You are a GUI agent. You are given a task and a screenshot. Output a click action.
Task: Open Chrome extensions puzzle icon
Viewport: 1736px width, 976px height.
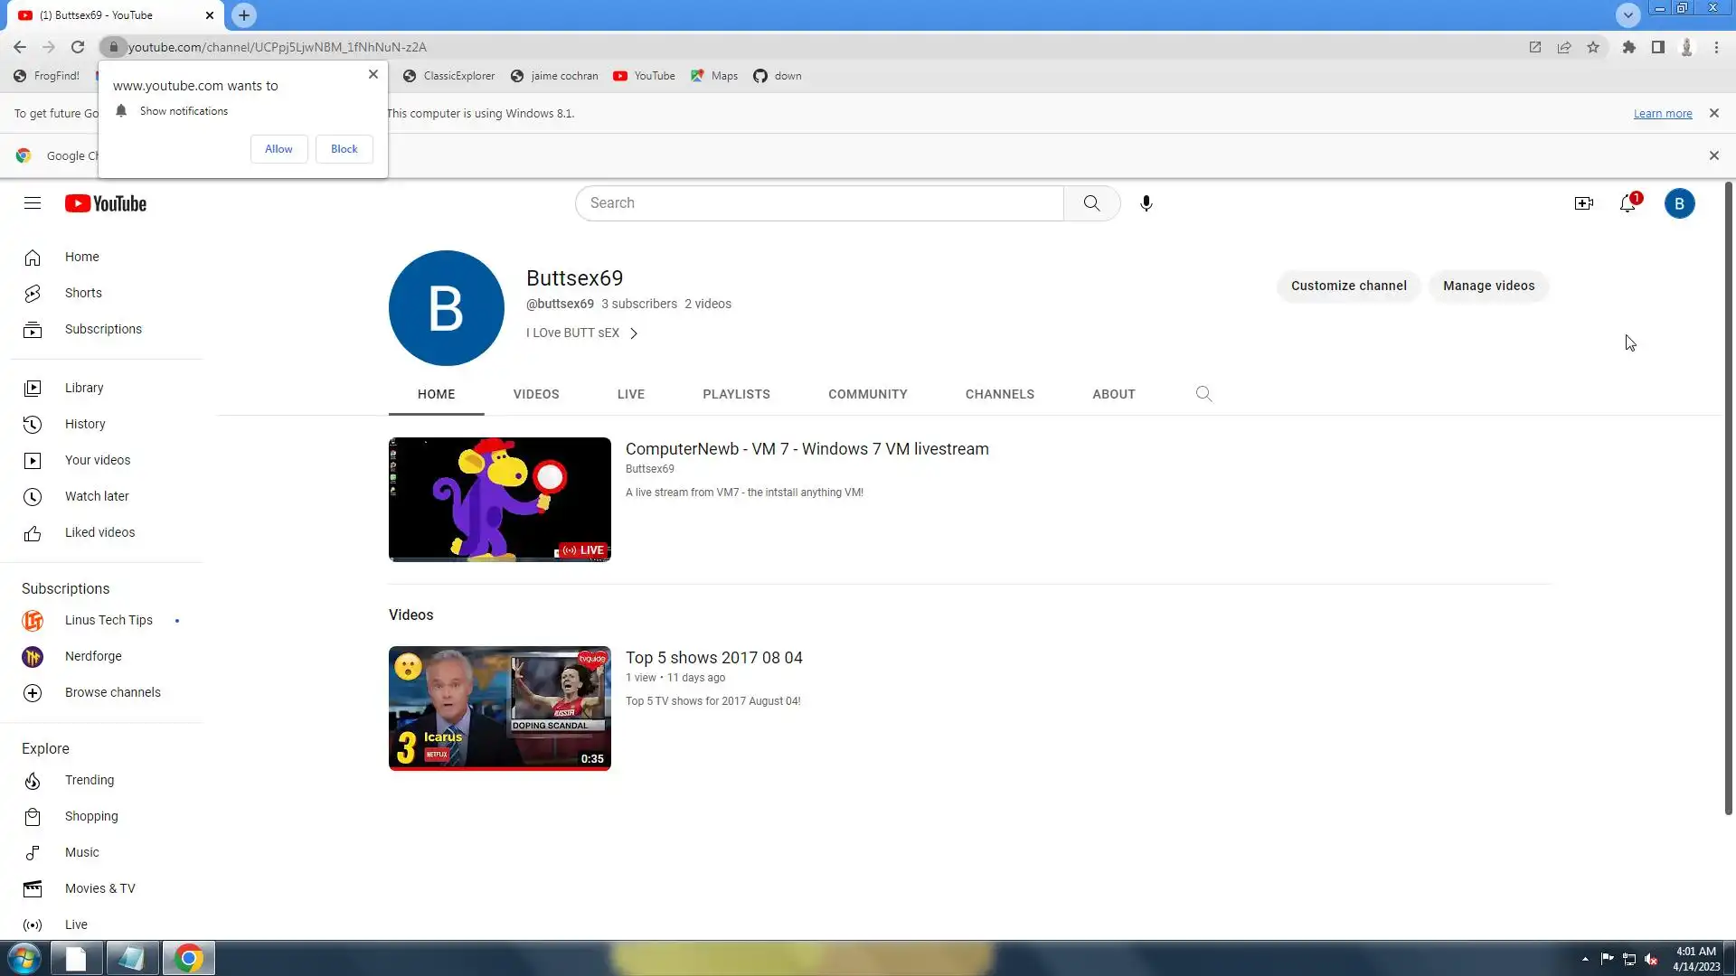[x=1628, y=47]
